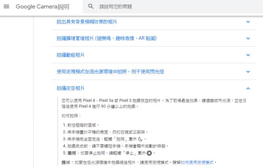Focus the 請說明您的問題 search field

173,7
